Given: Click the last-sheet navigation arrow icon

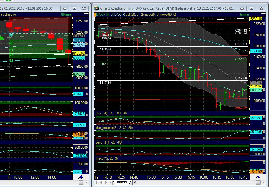Looking at the screenshot, I should (x=110, y=182).
